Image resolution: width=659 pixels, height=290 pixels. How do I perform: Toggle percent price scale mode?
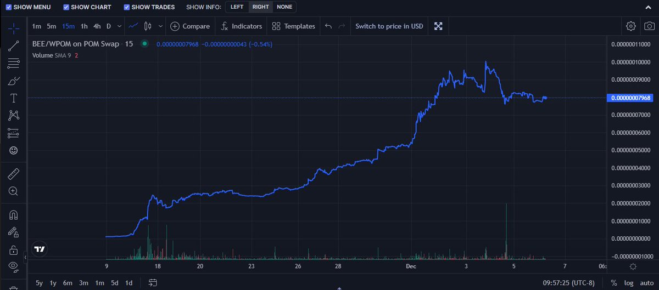pos(613,283)
